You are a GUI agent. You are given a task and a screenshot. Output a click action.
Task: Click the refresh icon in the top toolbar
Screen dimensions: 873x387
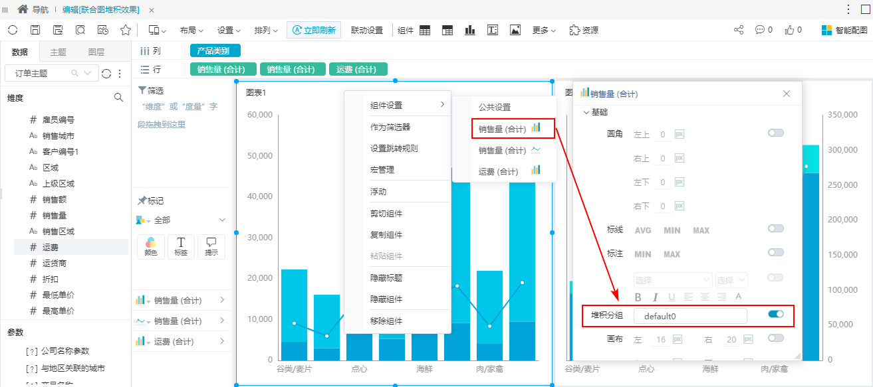(13, 30)
